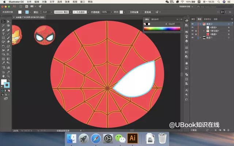Select the Scale tool
The image size is (234, 146).
click(x=8, y=46)
